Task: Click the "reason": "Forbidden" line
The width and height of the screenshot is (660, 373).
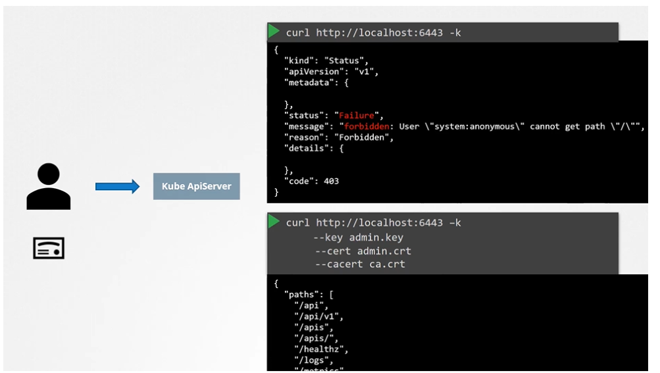Action: point(338,137)
